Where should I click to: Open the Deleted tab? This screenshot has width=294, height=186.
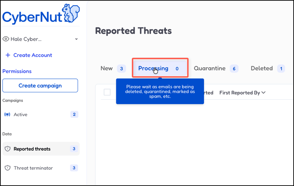tap(262, 68)
